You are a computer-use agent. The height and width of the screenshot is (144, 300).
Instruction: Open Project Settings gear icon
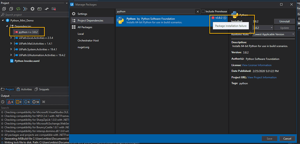click(33, 9)
